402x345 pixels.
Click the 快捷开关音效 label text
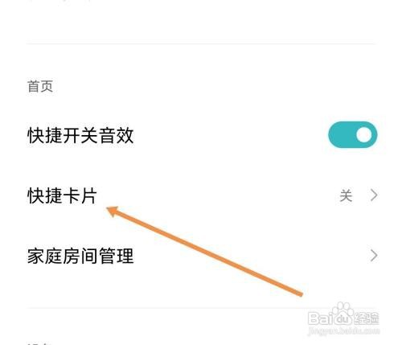click(x=80, y=135)
